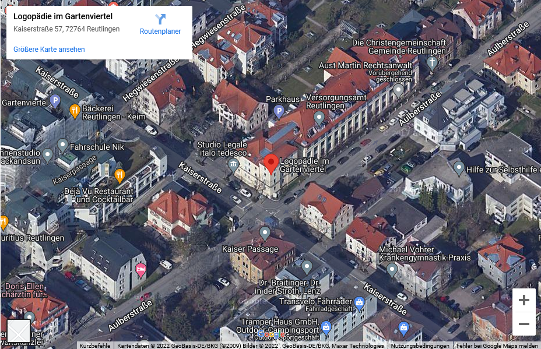This screenshot has width=541, height=349.
Task: Click shopping marker below Kaiserstraße label
Action: (x=403, y=328)
